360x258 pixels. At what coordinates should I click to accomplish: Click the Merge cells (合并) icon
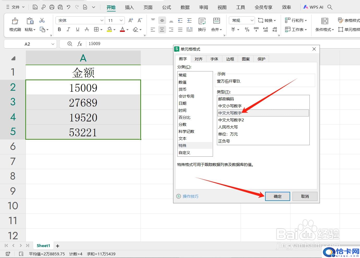pos(216,21)
